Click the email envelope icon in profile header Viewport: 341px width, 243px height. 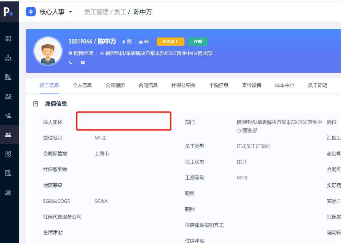(83, 63)
